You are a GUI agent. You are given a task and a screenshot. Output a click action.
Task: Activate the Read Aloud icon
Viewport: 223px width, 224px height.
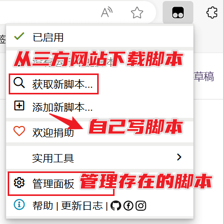(x=107, y=12)
